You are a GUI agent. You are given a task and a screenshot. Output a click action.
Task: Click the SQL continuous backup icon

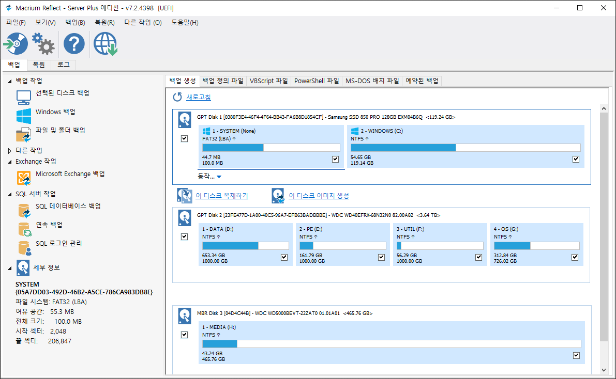click(24, 229)
